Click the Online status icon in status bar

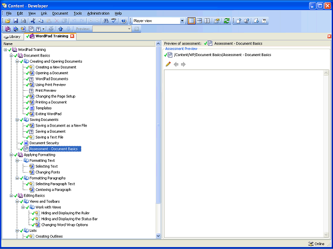coord(311,244)
